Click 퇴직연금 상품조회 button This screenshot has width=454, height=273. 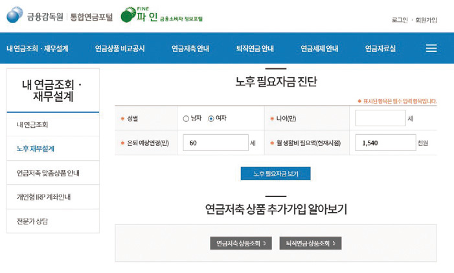(x=311, y=243)
